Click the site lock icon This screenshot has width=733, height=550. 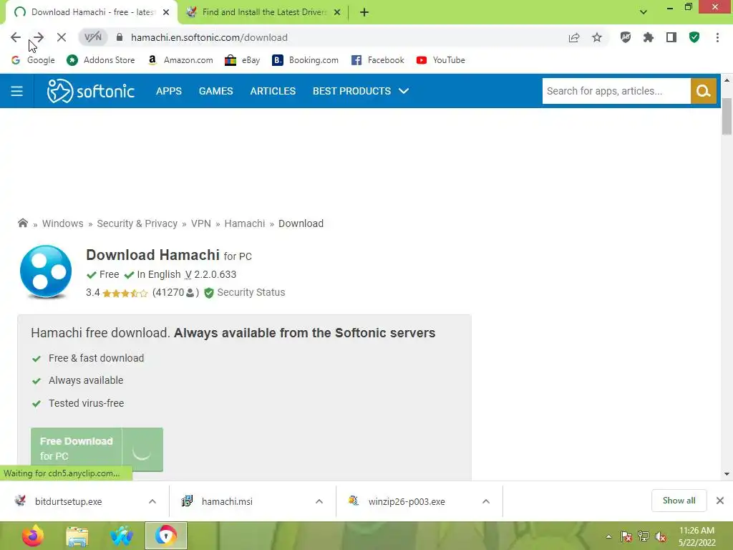(x=120, y=37)
